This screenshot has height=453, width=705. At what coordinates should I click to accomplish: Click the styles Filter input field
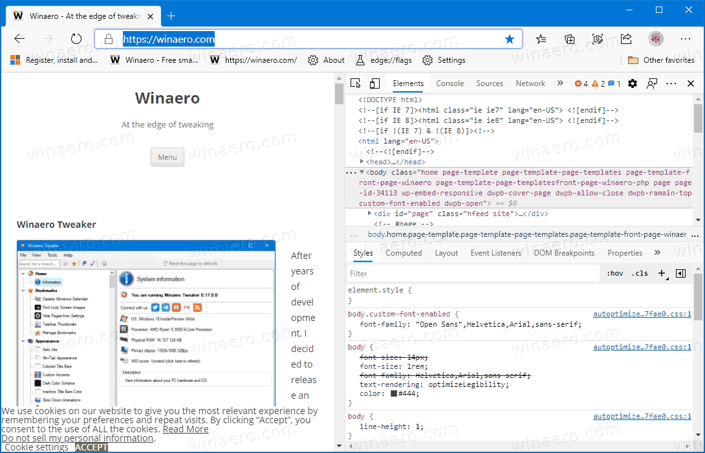pyautogui.click(x=472, y=274)
